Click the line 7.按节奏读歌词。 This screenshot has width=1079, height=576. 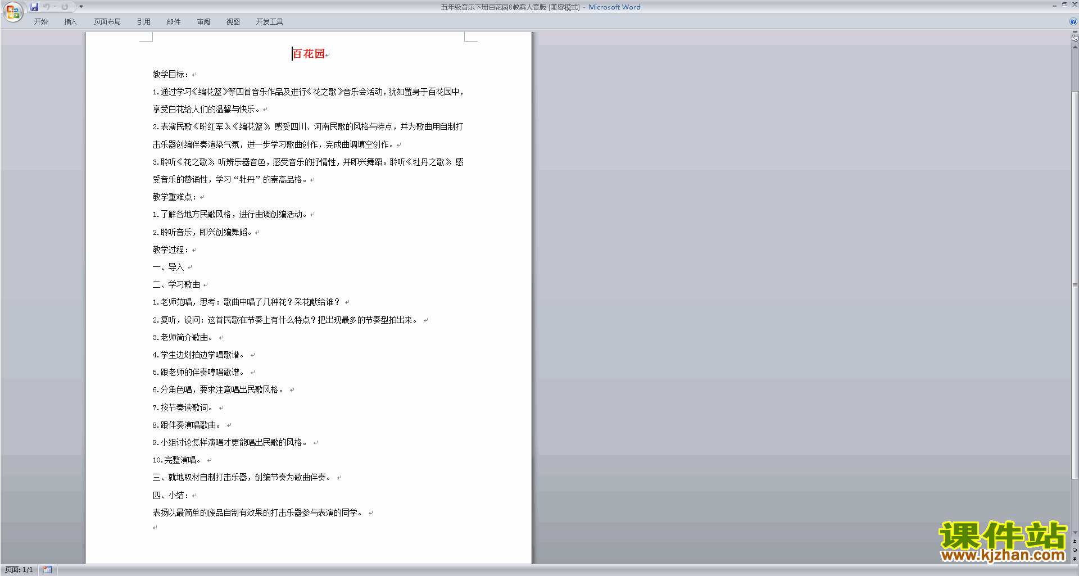[x=183, y=407]
